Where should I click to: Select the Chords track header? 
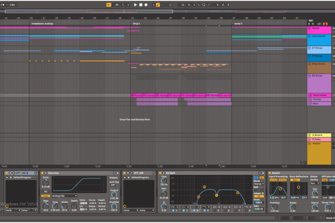click(x=319, y=99)
